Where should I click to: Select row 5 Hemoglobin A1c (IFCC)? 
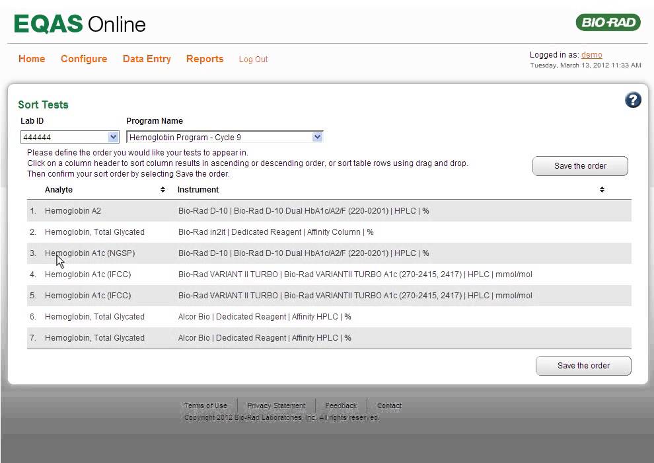point(329,296)
